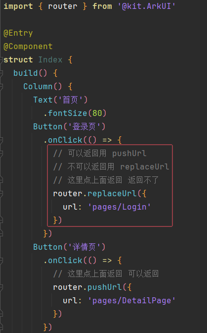
Task: Fold the router.replaceUrl call block
Action: click(x=1, y=193)
